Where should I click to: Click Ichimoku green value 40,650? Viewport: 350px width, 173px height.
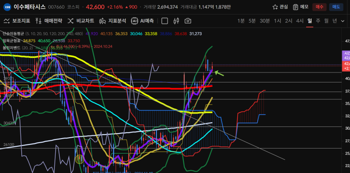44,41
